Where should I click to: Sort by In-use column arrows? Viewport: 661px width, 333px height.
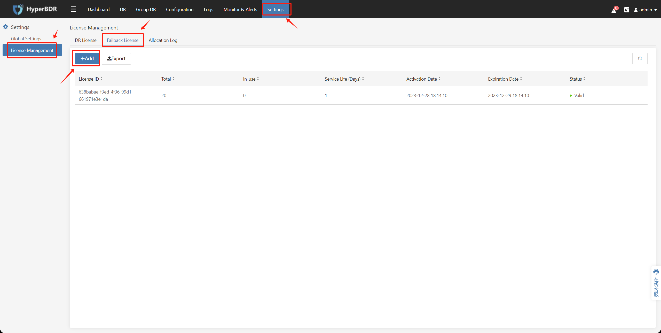pyautogui.click(x=258, y=79)
